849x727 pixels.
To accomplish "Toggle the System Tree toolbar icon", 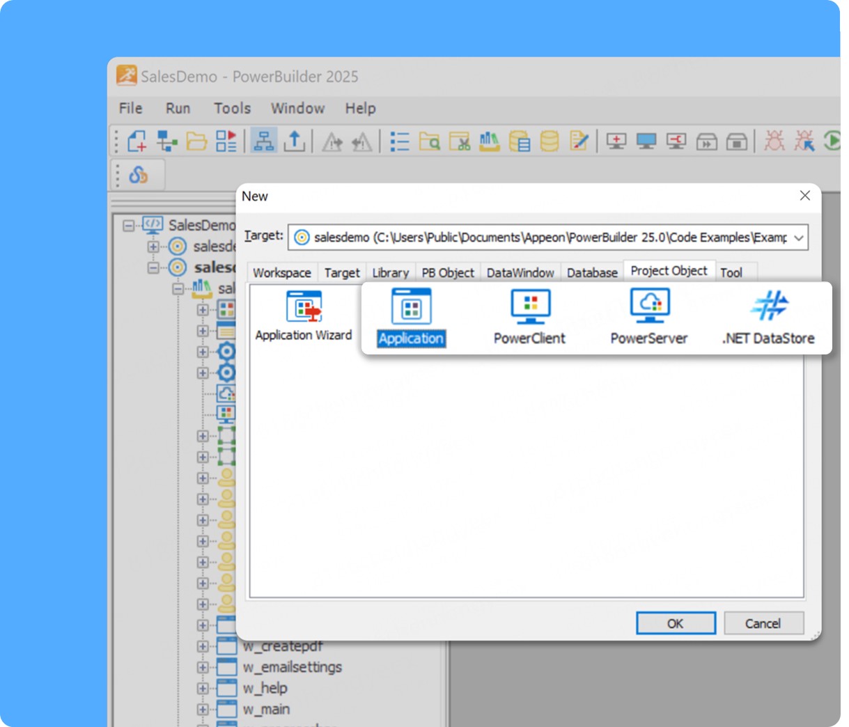I will [x=264, y=141].
